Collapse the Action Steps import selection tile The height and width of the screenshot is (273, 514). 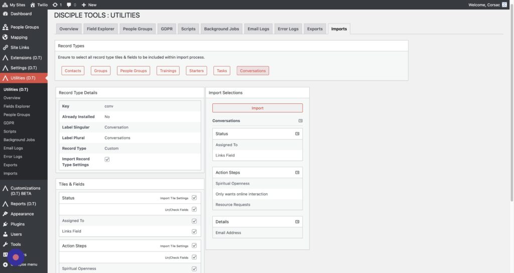[297, 173]
